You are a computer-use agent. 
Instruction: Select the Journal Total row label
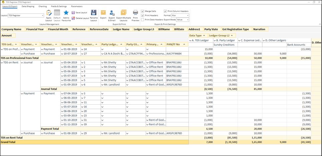tap(114, 89)
